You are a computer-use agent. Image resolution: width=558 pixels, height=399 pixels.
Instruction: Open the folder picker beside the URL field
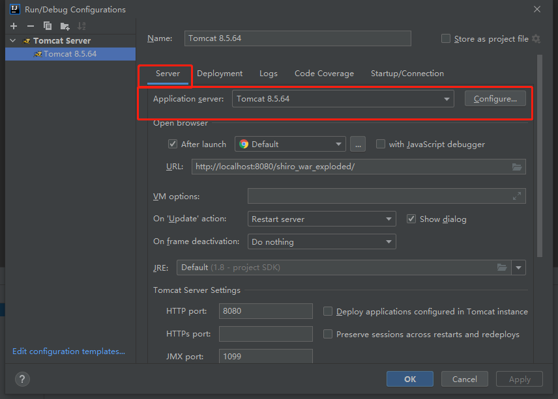[517, 167]
